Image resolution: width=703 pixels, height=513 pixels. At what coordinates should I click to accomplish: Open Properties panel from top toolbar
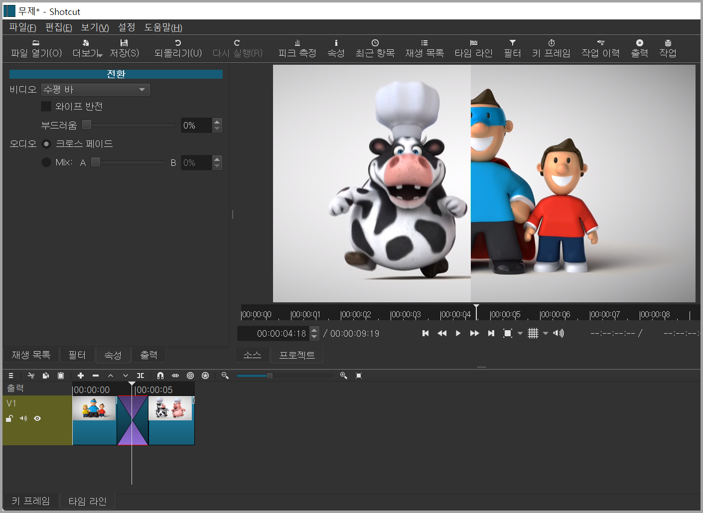pos(336,48)
